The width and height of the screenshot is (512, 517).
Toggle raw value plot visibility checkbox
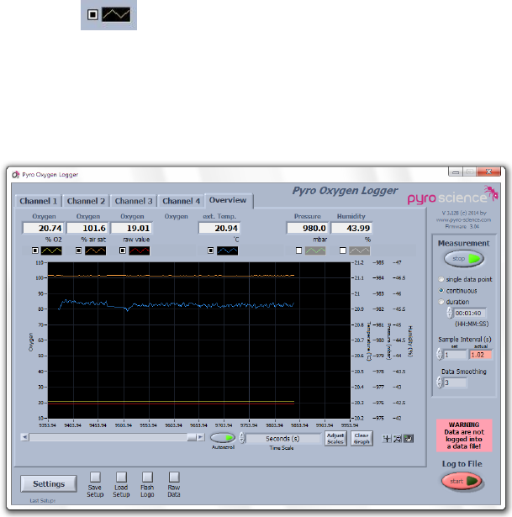122,251
